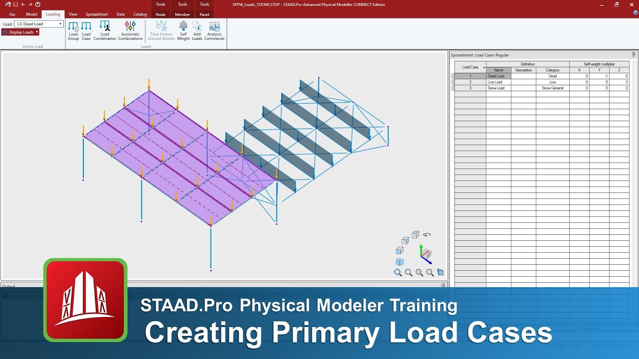Select row header 1 in spreadsheet

point(470,76)
